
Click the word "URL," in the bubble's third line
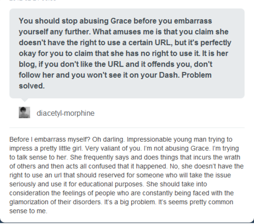[x=164, y=43]
